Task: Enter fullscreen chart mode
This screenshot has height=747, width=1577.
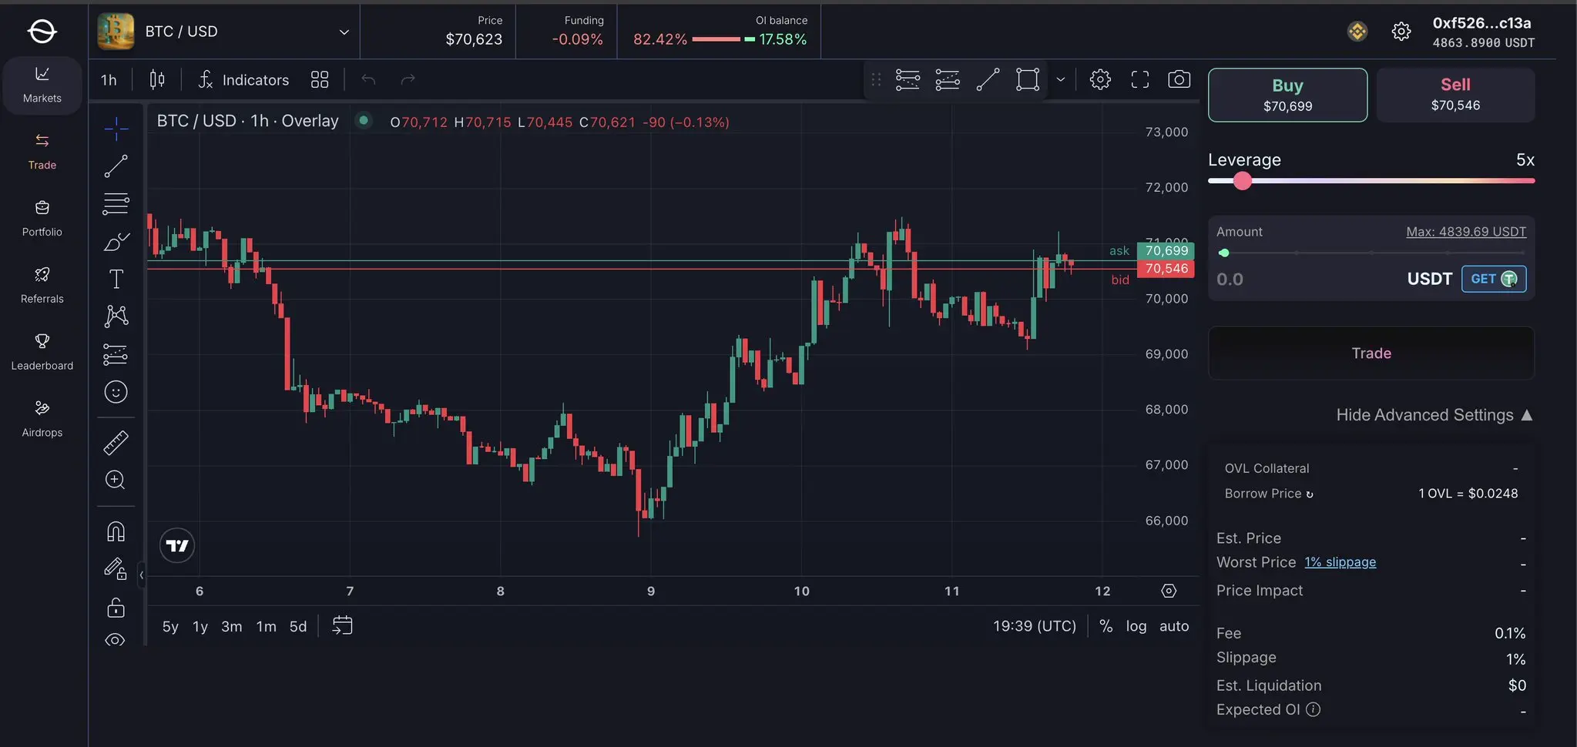Action: pyautogui.click(x=1140, y=79)
